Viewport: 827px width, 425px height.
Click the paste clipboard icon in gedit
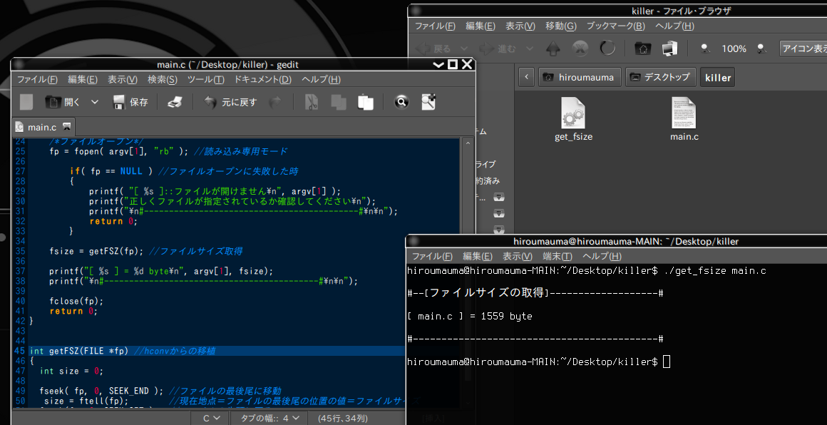(x=366, y=102)
